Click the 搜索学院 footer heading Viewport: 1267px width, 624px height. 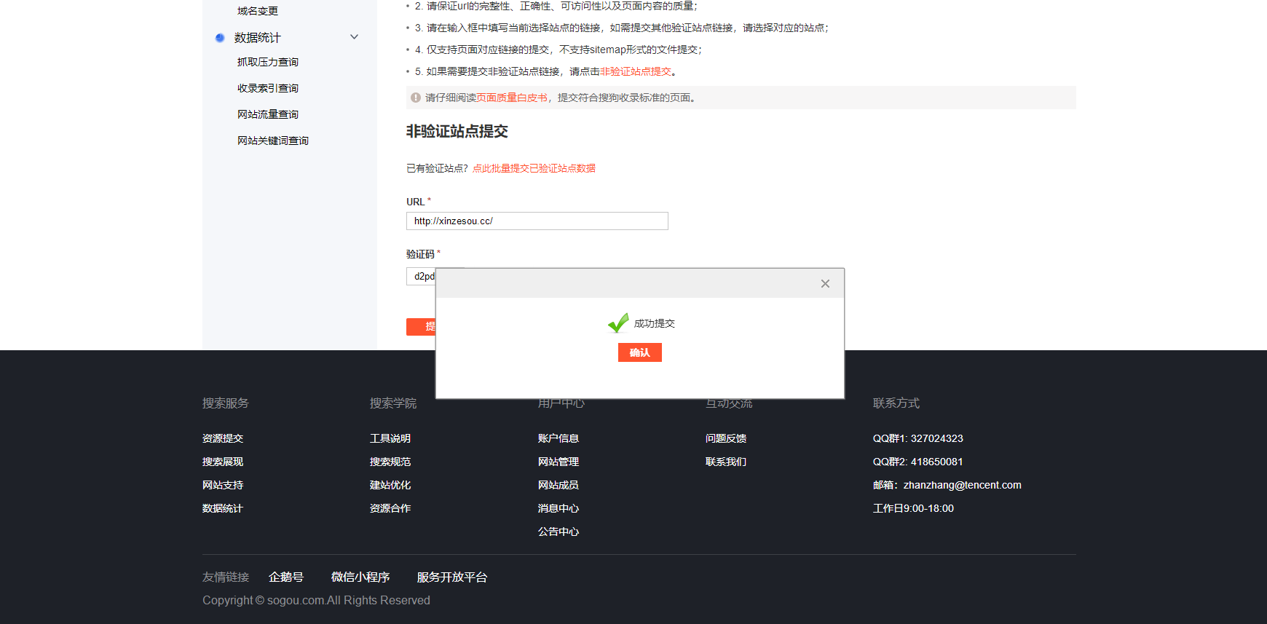coord(393,403)
